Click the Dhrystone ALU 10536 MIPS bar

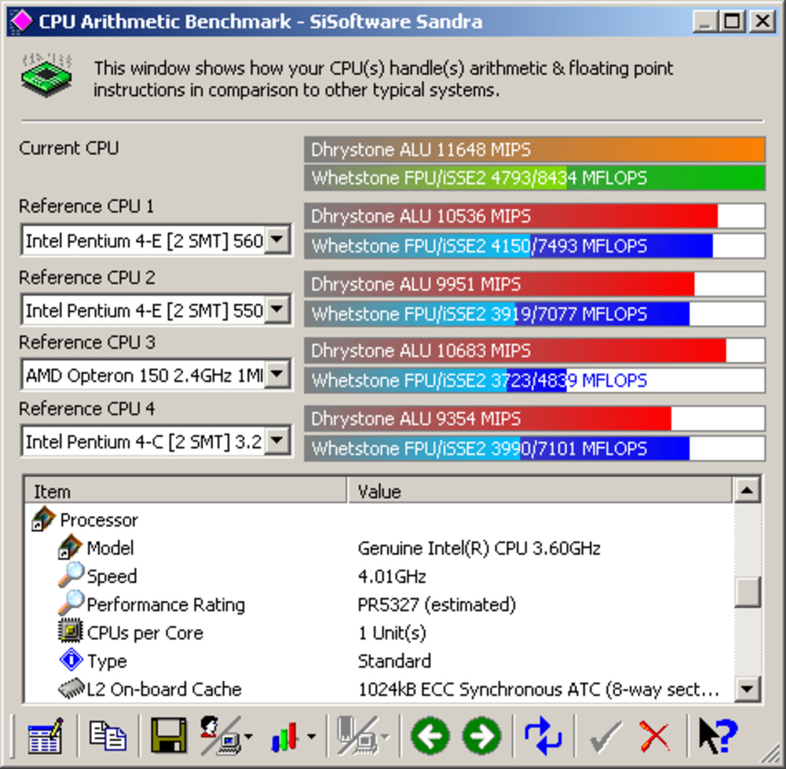(x=534, y=216)
